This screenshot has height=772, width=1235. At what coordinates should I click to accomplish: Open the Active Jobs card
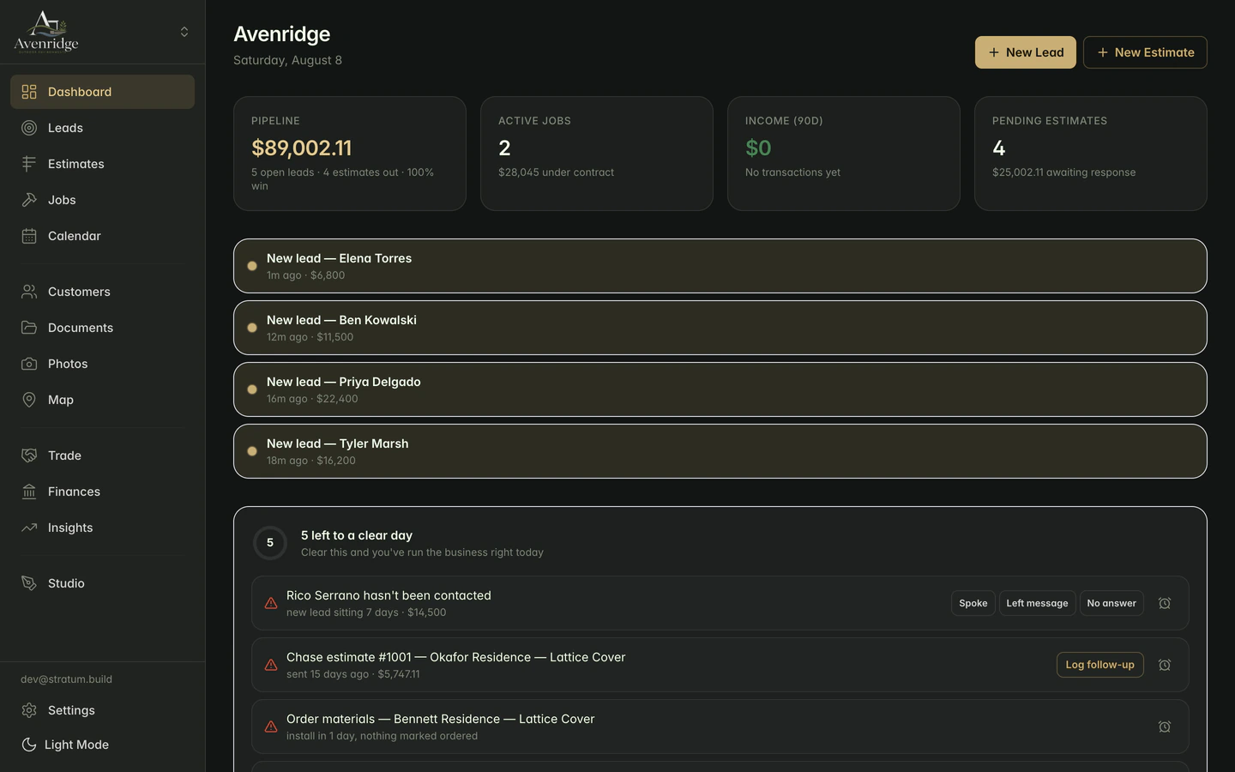click(597, 154)
